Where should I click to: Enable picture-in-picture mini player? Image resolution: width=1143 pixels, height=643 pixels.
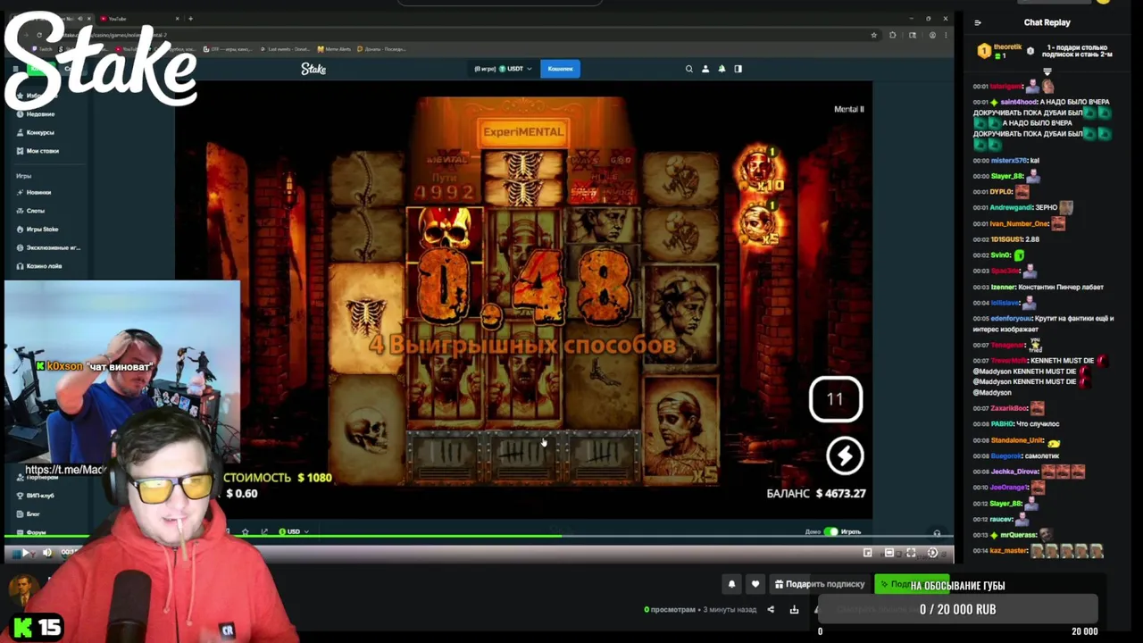click(867, 553)
